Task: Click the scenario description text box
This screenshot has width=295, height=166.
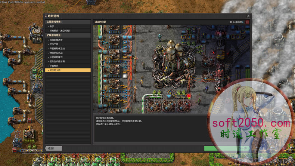Action: (x=149, y=129)
